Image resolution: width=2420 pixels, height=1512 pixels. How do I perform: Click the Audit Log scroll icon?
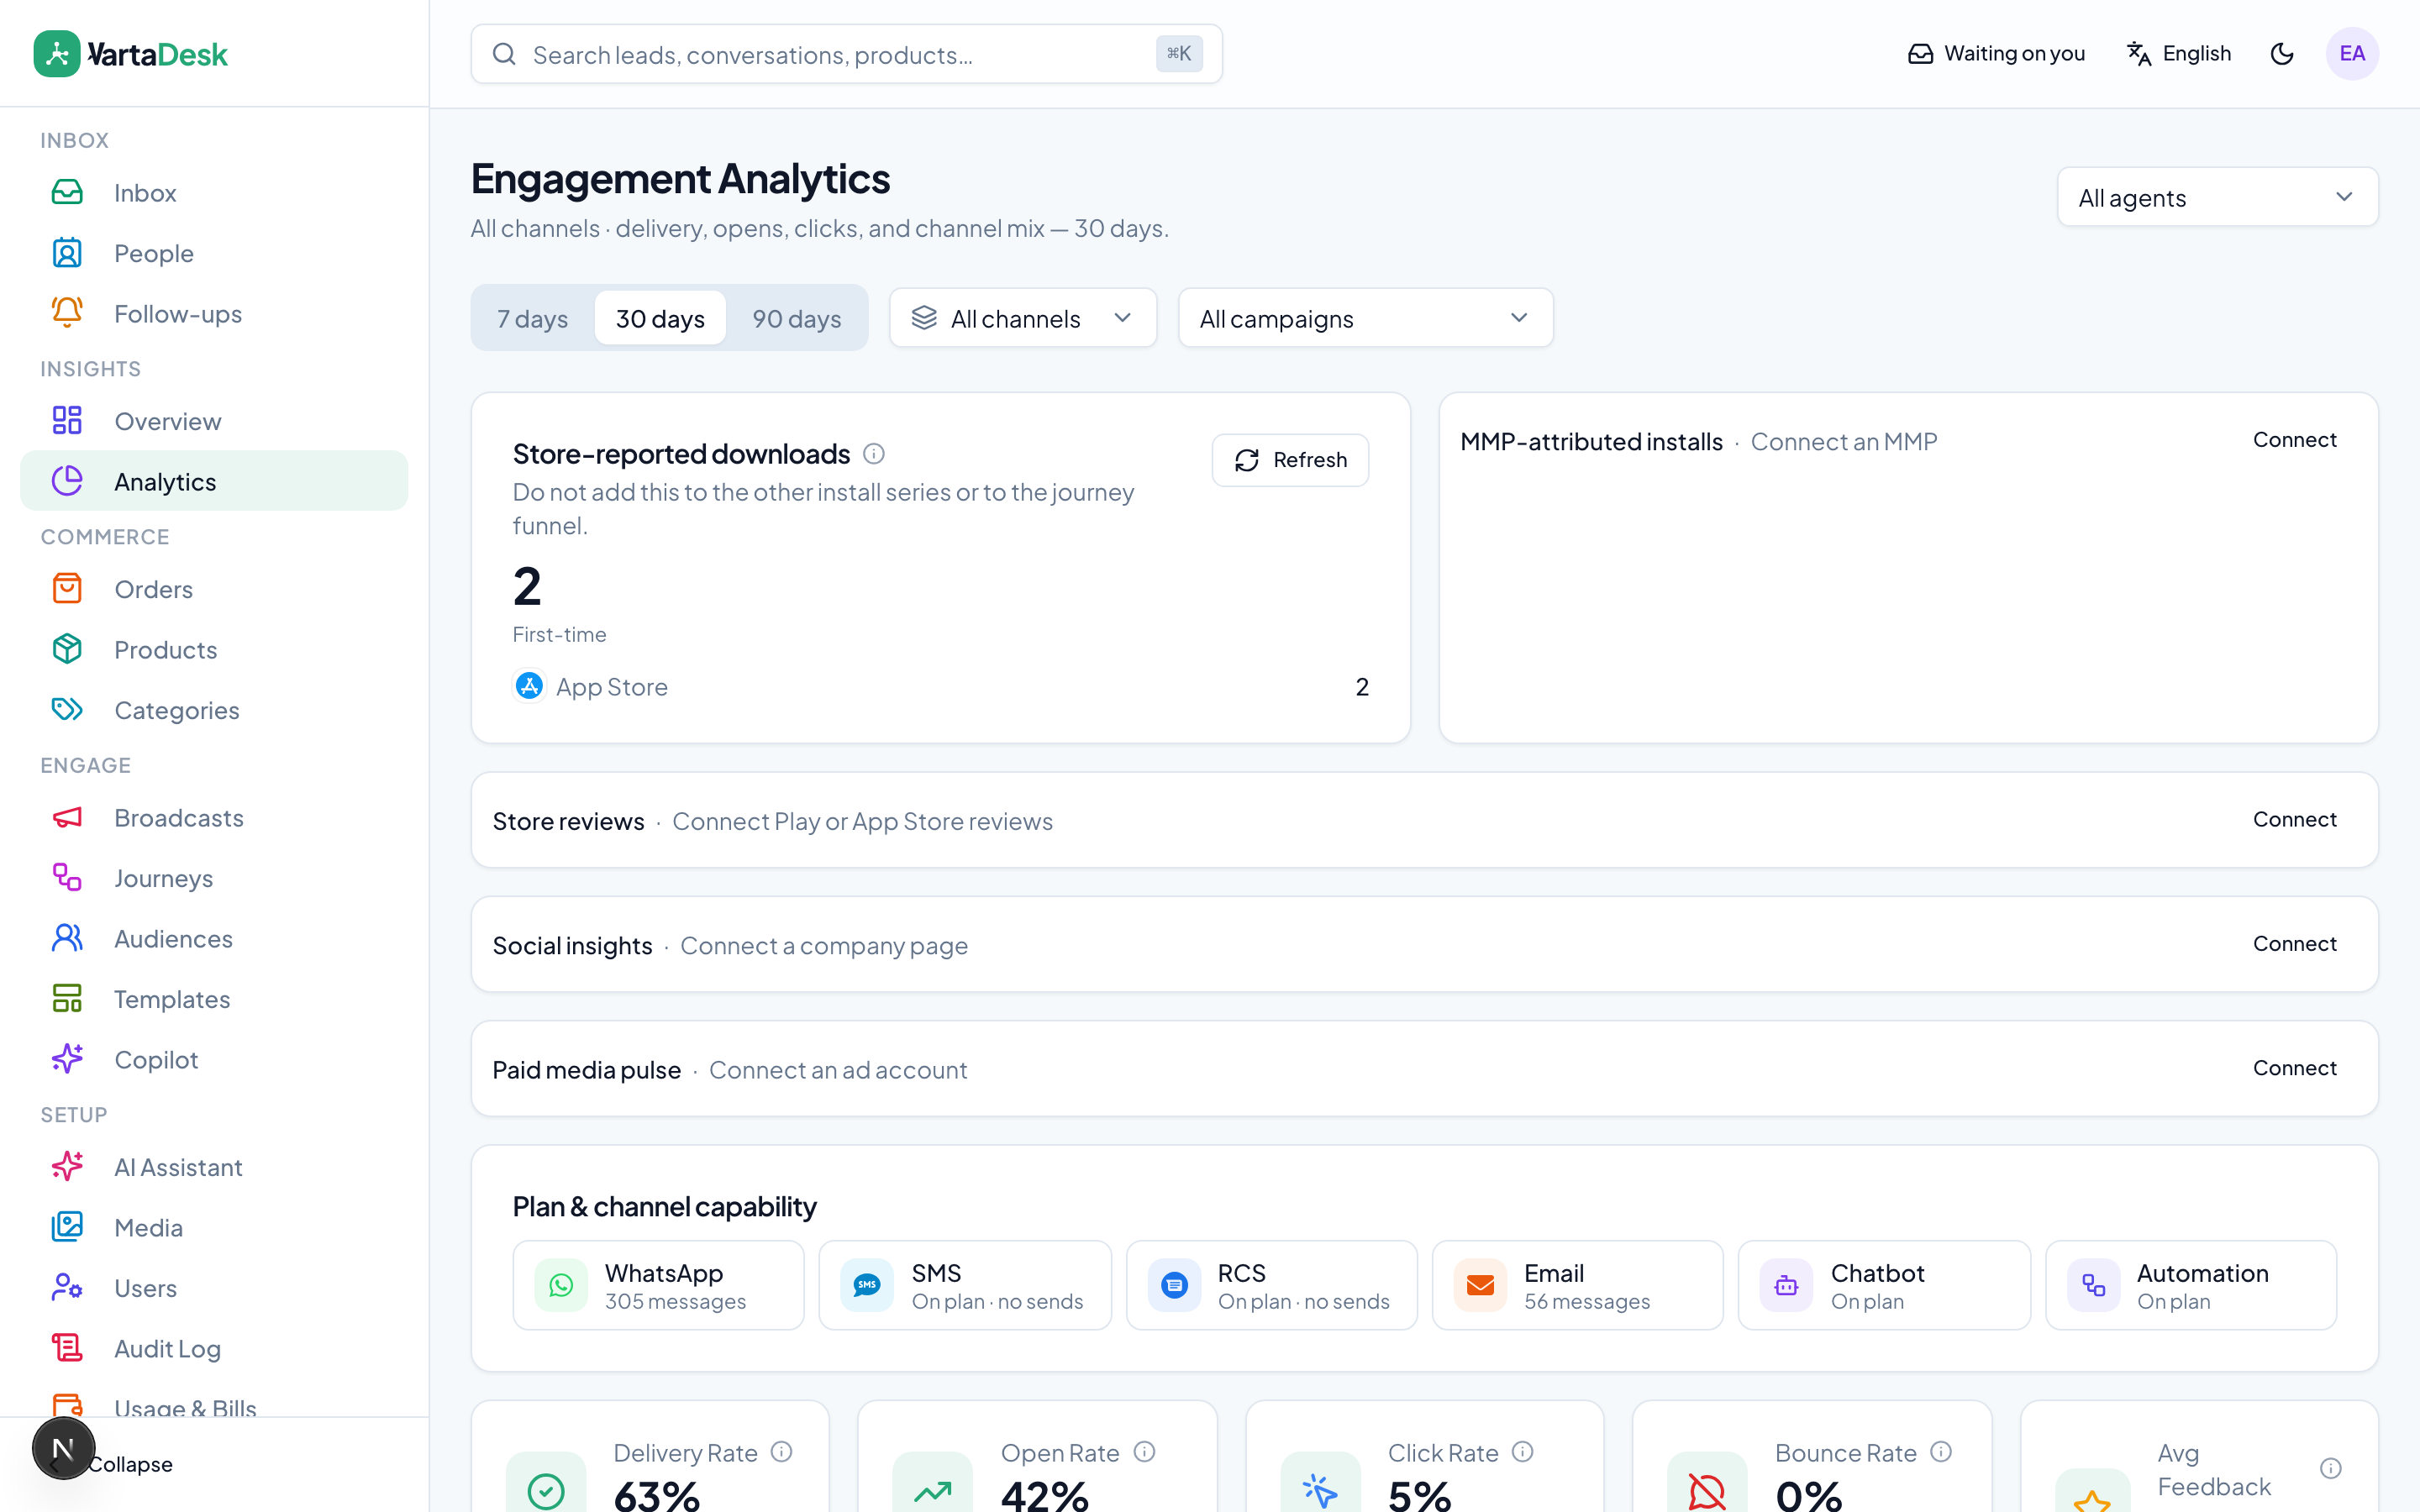tap(67, 1348)
